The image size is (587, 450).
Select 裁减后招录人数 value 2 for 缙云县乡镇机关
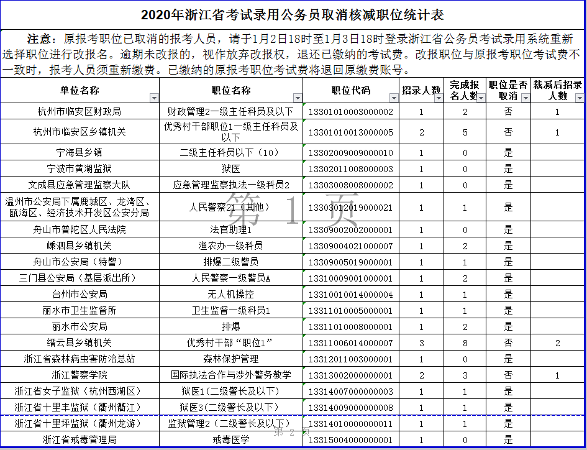(x=557, y=343)
